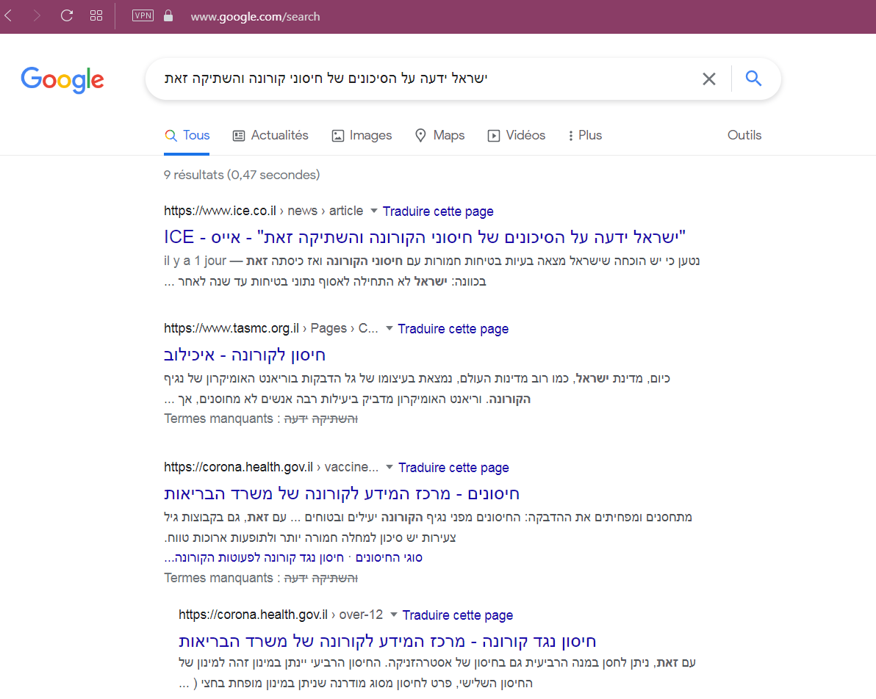The height and width of the screenshot is (699, 876).
Task: Click Traduire cette page for vaccine result
Action: point(453,467)
